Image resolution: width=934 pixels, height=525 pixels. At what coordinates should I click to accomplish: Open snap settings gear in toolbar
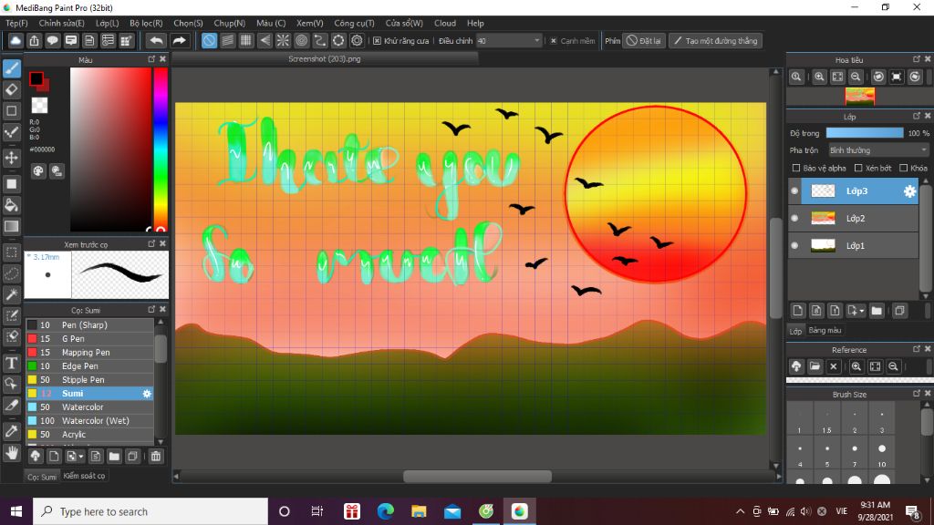coord(357,40)
